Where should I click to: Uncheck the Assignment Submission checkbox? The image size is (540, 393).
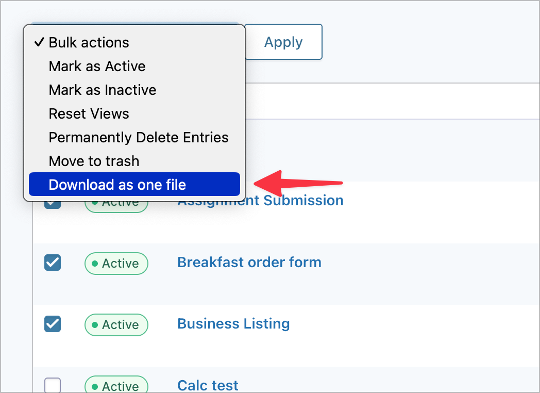pyautogui.click(x=53, y=202)
